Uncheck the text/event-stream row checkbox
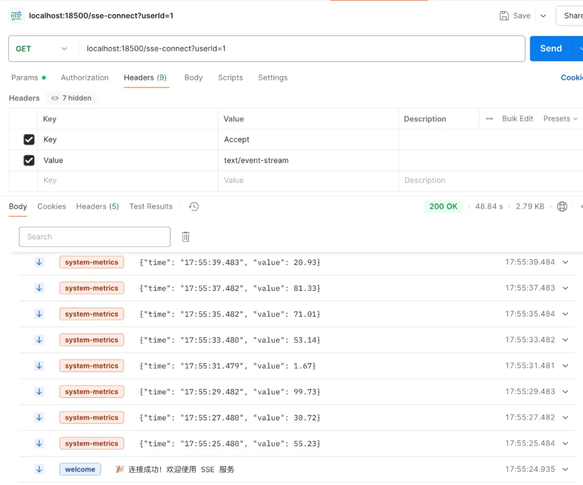The width and height of the screenshot is (583, 485). point(29,160)
